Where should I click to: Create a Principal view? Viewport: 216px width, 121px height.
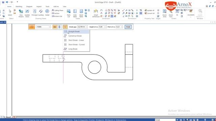34,13
